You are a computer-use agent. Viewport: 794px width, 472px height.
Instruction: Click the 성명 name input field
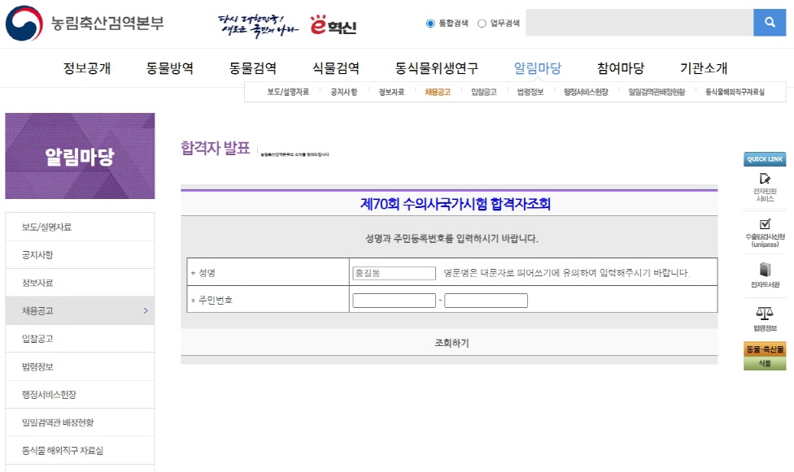[394, 273]
